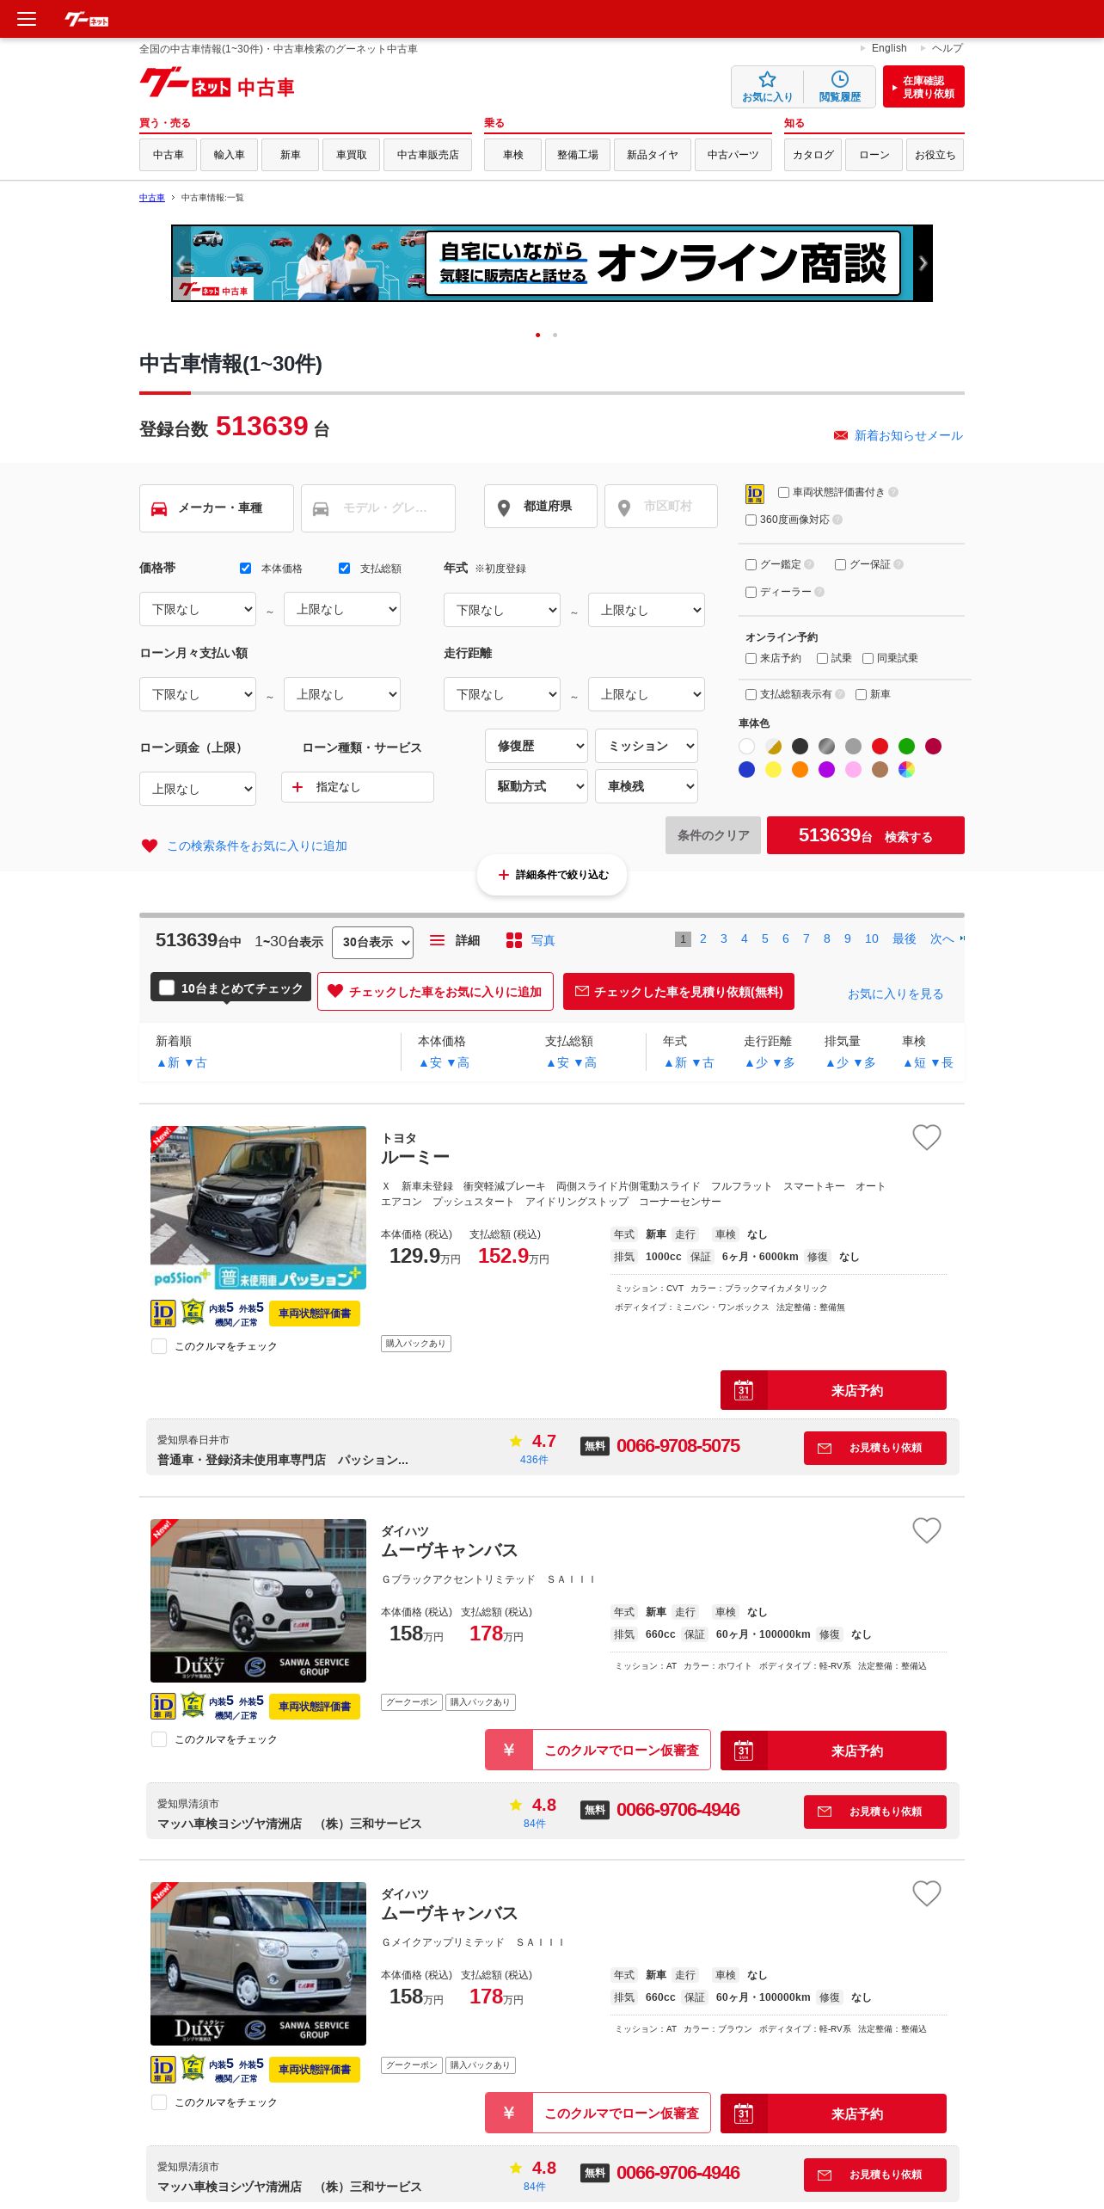This screenshot has width=1104, height=2209.
Task: Click the red 検索する button
Action: 866,835
